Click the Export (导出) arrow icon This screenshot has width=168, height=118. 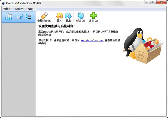(x=68, y=16)
